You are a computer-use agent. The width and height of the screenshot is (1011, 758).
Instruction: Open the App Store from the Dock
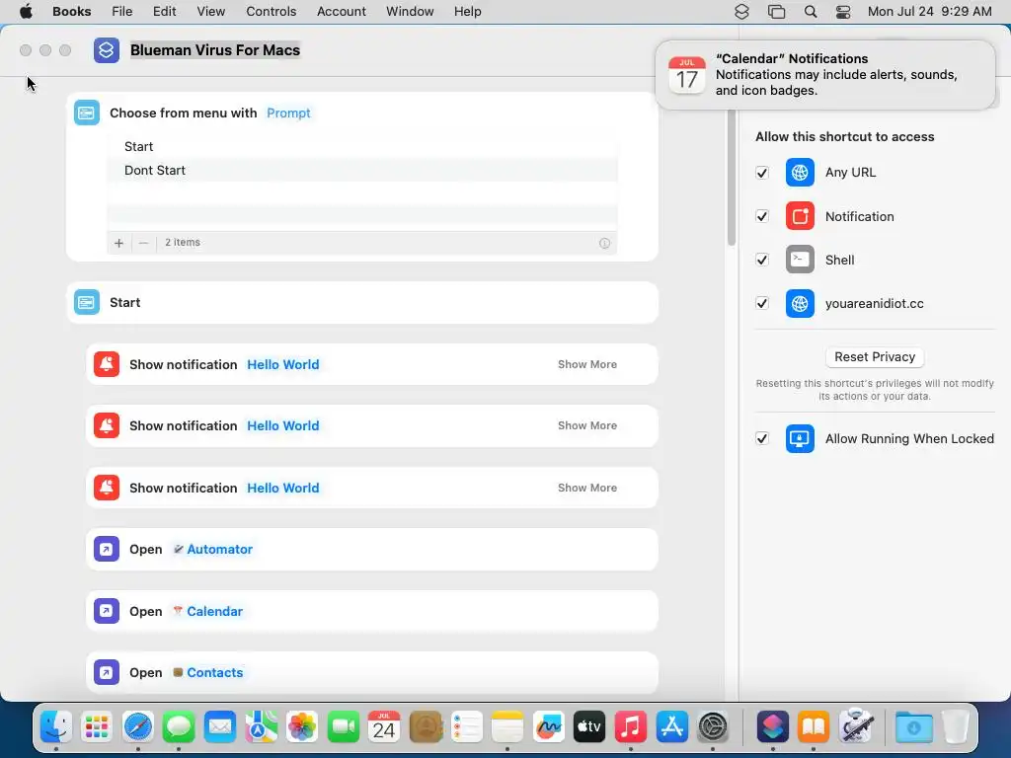(x=671, y=727)
